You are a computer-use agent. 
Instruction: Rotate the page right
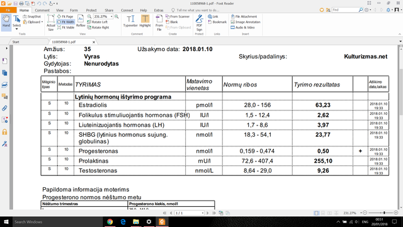(x=98, y=28)
